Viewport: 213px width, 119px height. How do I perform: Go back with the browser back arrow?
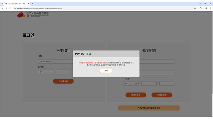point(2,8)
